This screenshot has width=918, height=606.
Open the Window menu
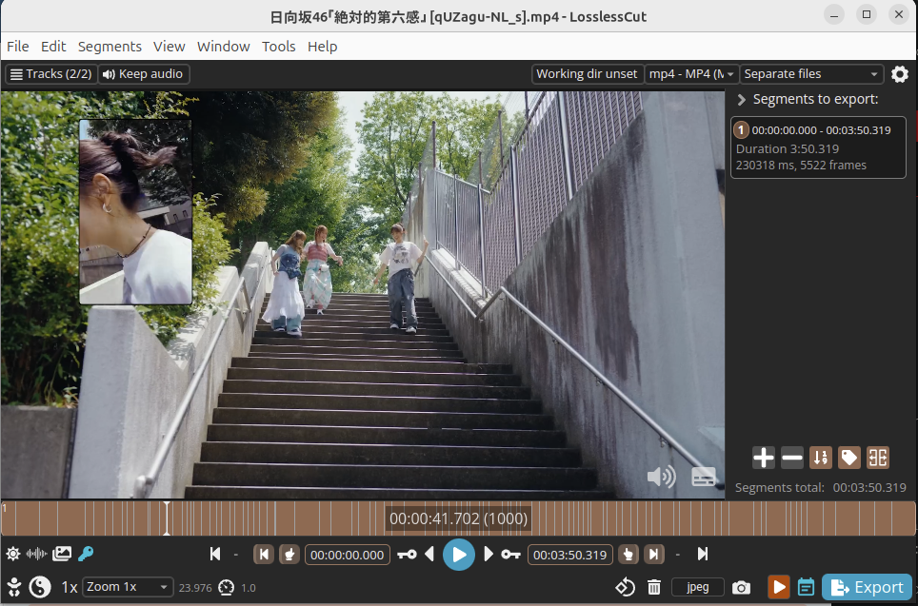223,47
